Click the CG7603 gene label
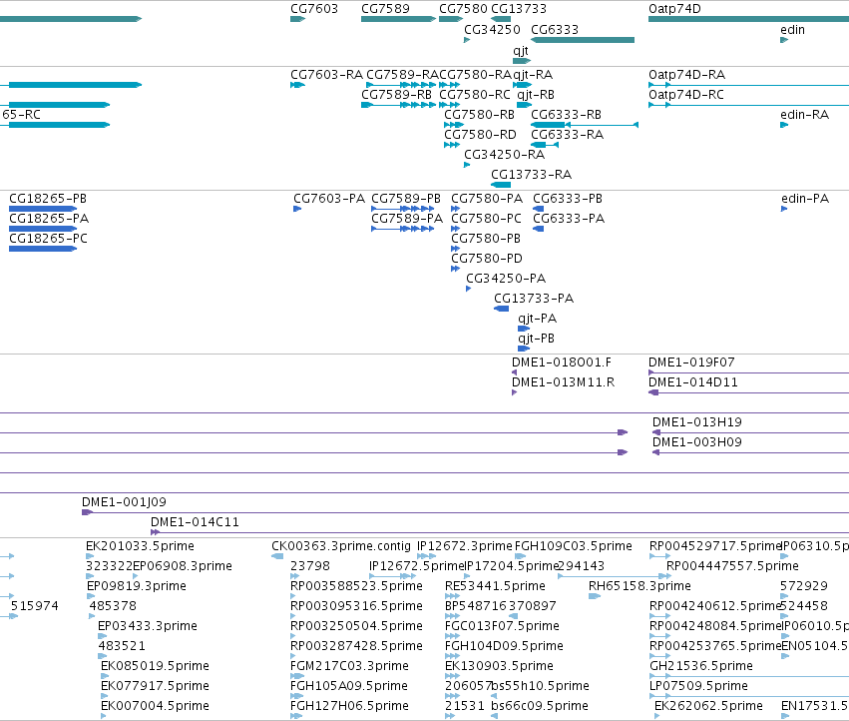This screenshot has height=721, width=849. [x=314, y=9]
